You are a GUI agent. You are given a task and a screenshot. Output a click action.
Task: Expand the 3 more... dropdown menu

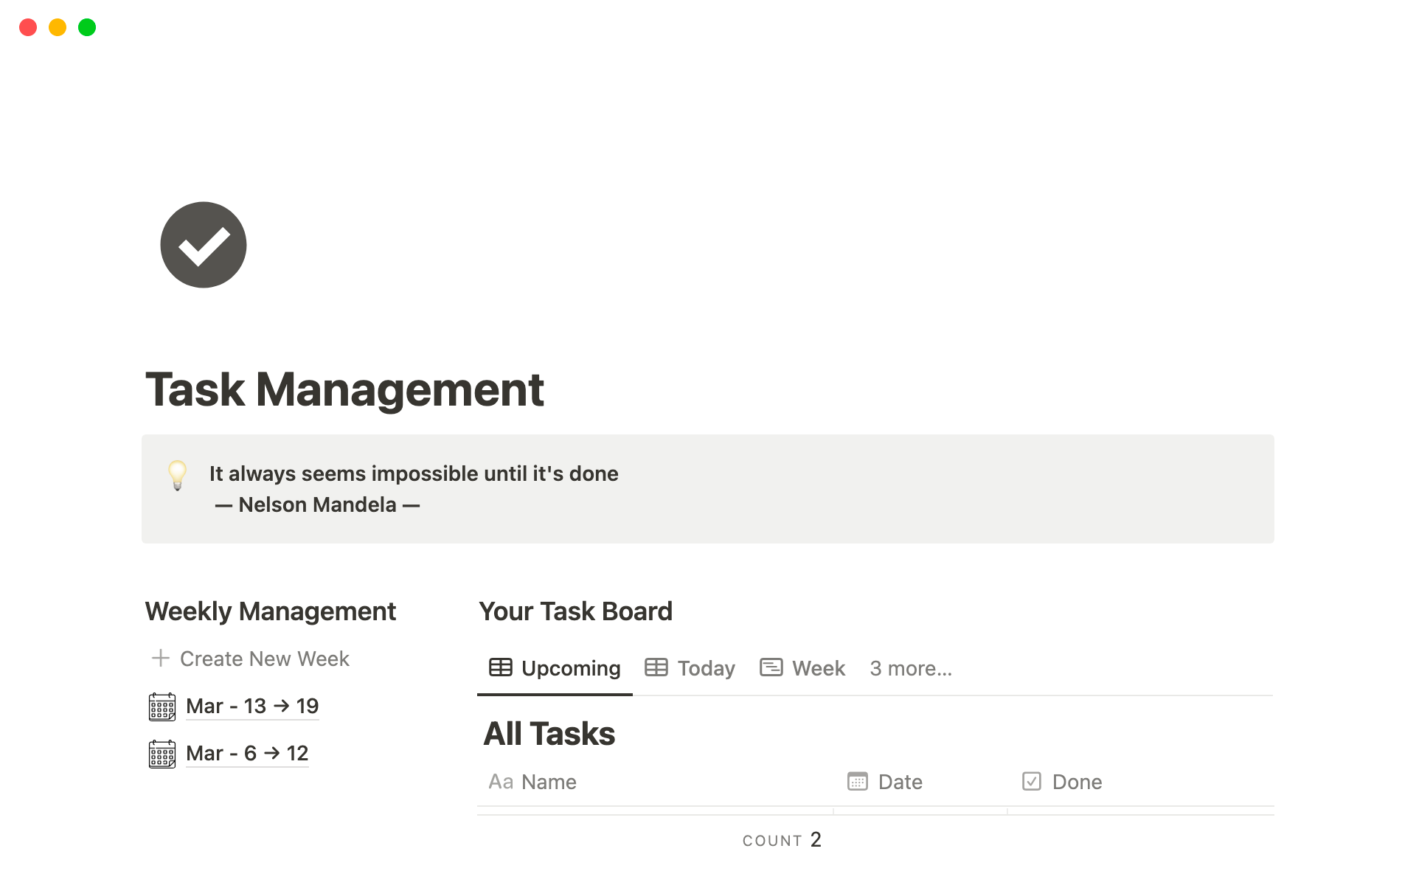(x=910, y=668)
